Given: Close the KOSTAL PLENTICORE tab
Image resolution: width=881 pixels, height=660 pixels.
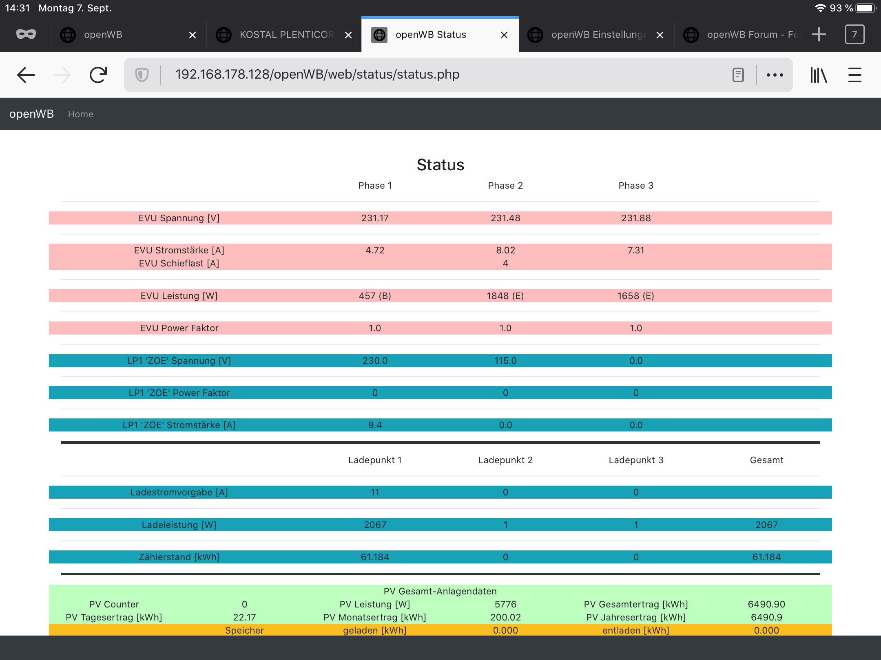Looking at the screenshot, I should pyautogui.click(x=348, y=35).
